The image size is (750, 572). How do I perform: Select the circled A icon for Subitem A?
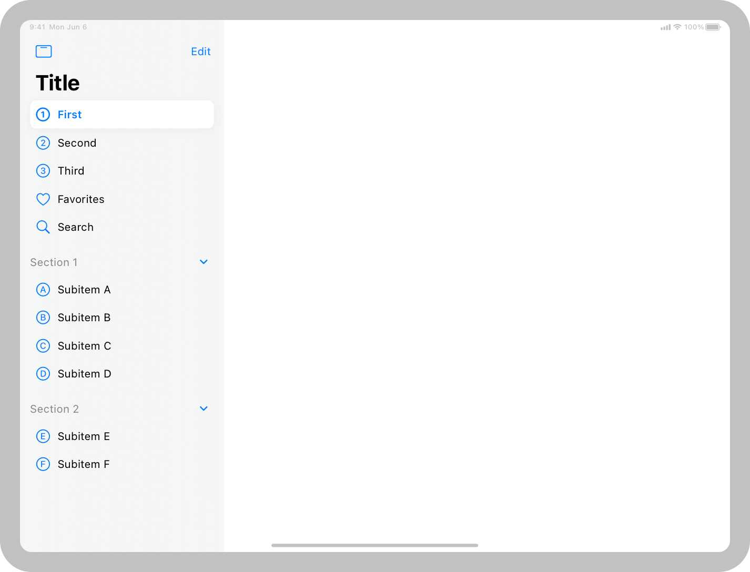[43, 289]
